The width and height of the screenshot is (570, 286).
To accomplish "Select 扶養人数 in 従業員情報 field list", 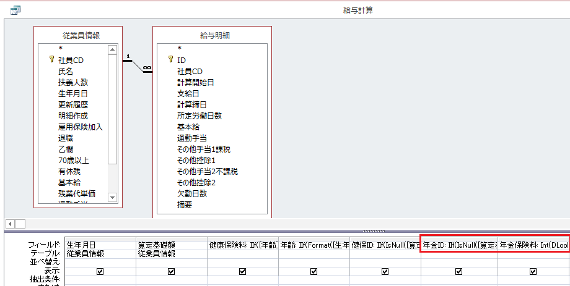I will click(73, 82).
